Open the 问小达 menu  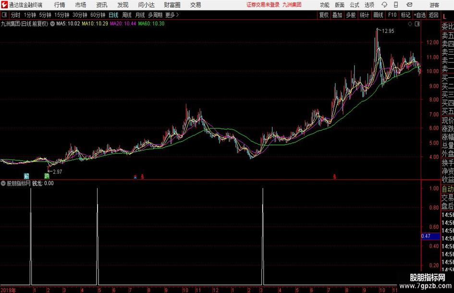pos(146,5)
